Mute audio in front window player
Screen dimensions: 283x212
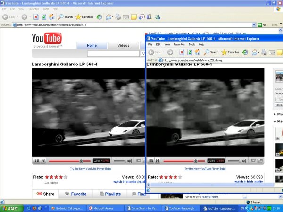pos(244,161)
